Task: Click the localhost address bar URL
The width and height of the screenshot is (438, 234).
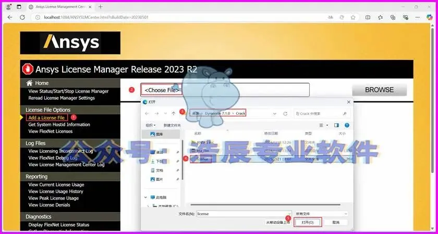Action: (96, 17)
